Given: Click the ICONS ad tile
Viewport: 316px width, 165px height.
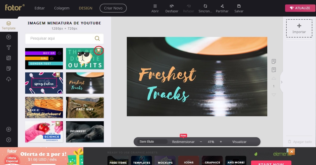Looking at the screenshot, I should pos(189,161).
